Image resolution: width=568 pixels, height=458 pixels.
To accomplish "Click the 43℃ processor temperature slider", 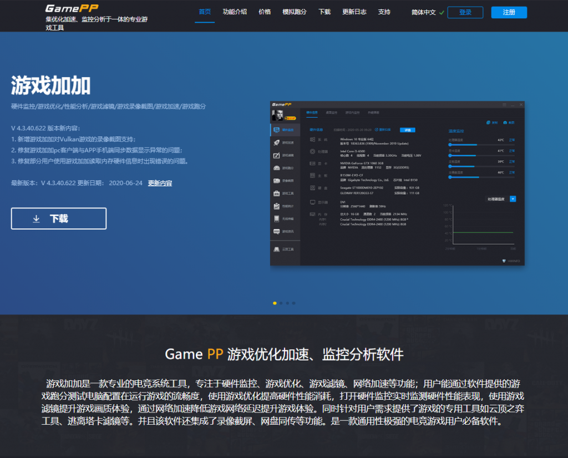I will (x=481, y=145).
